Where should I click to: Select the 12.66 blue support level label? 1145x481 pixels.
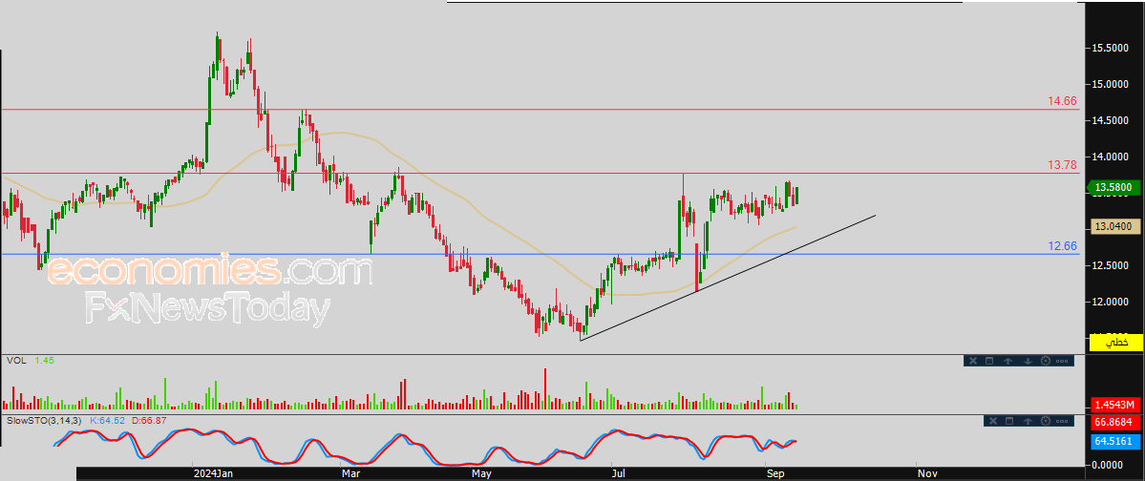1063,246
